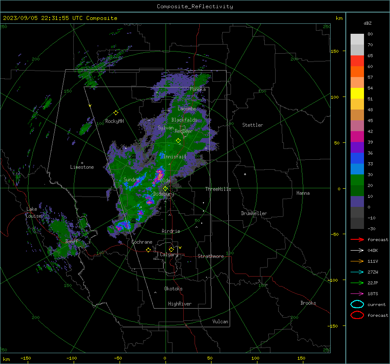This screenshot has height=364, width=390.
Task: Click the red 'forecast' ellipse legend icon
Action: (357, 315)
